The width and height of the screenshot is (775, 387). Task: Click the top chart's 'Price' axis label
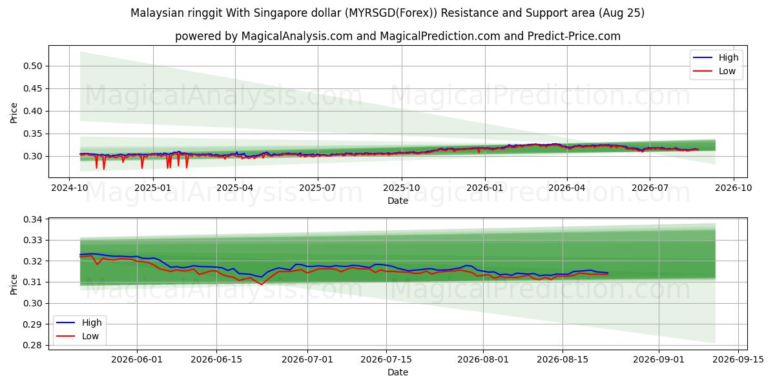pyautogui.click(x=14, y=112)
